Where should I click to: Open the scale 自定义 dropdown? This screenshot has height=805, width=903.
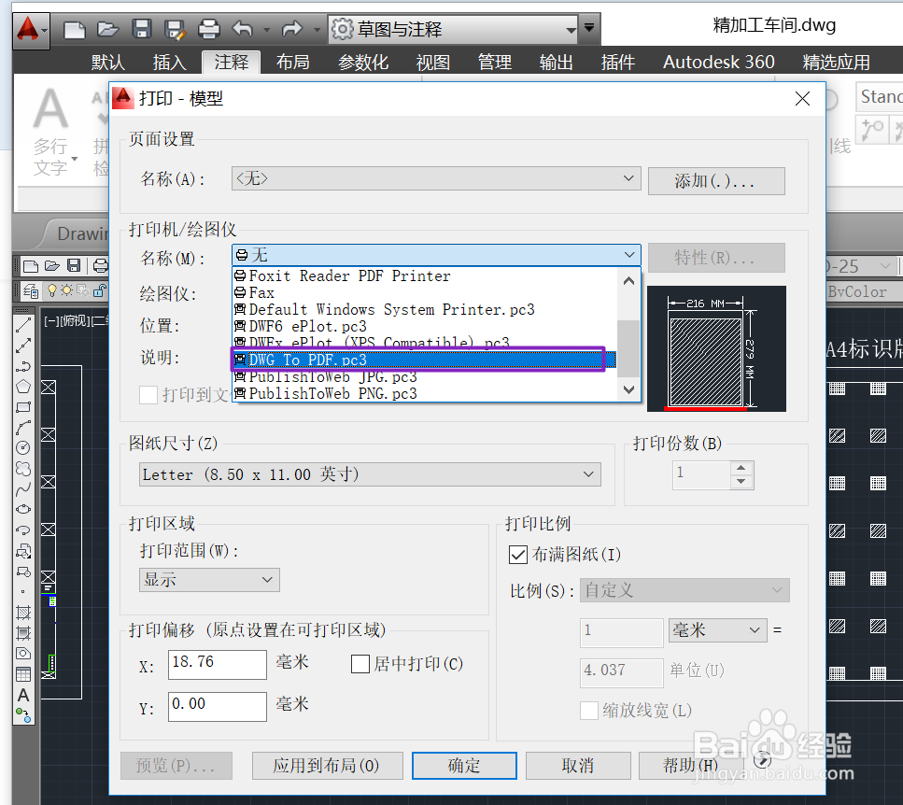tap(684, 590)
